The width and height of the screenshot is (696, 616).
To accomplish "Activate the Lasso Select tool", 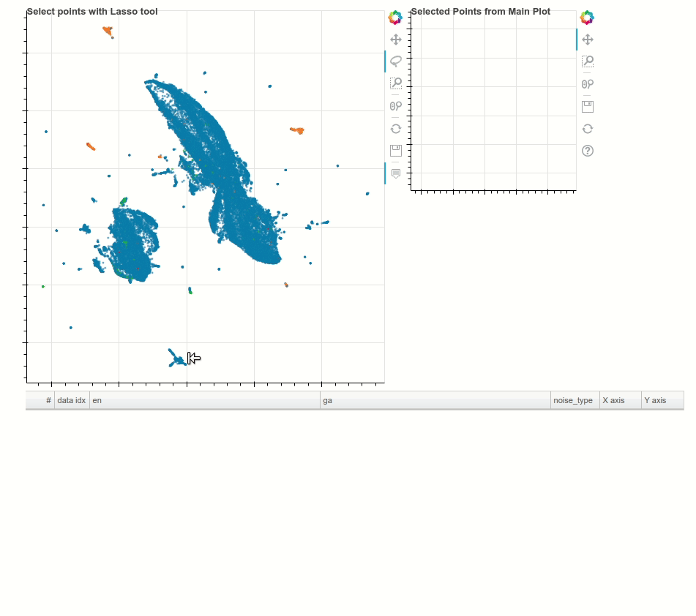I will point(395,61).
